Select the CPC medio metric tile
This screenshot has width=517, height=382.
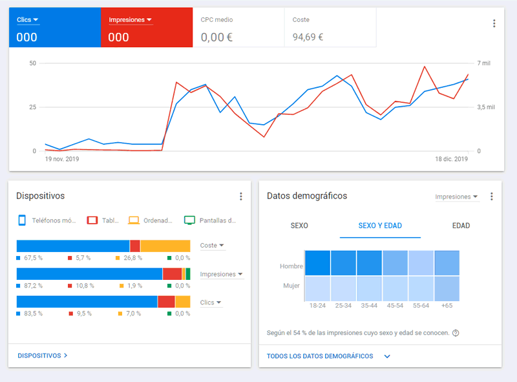tap(238, 27)
